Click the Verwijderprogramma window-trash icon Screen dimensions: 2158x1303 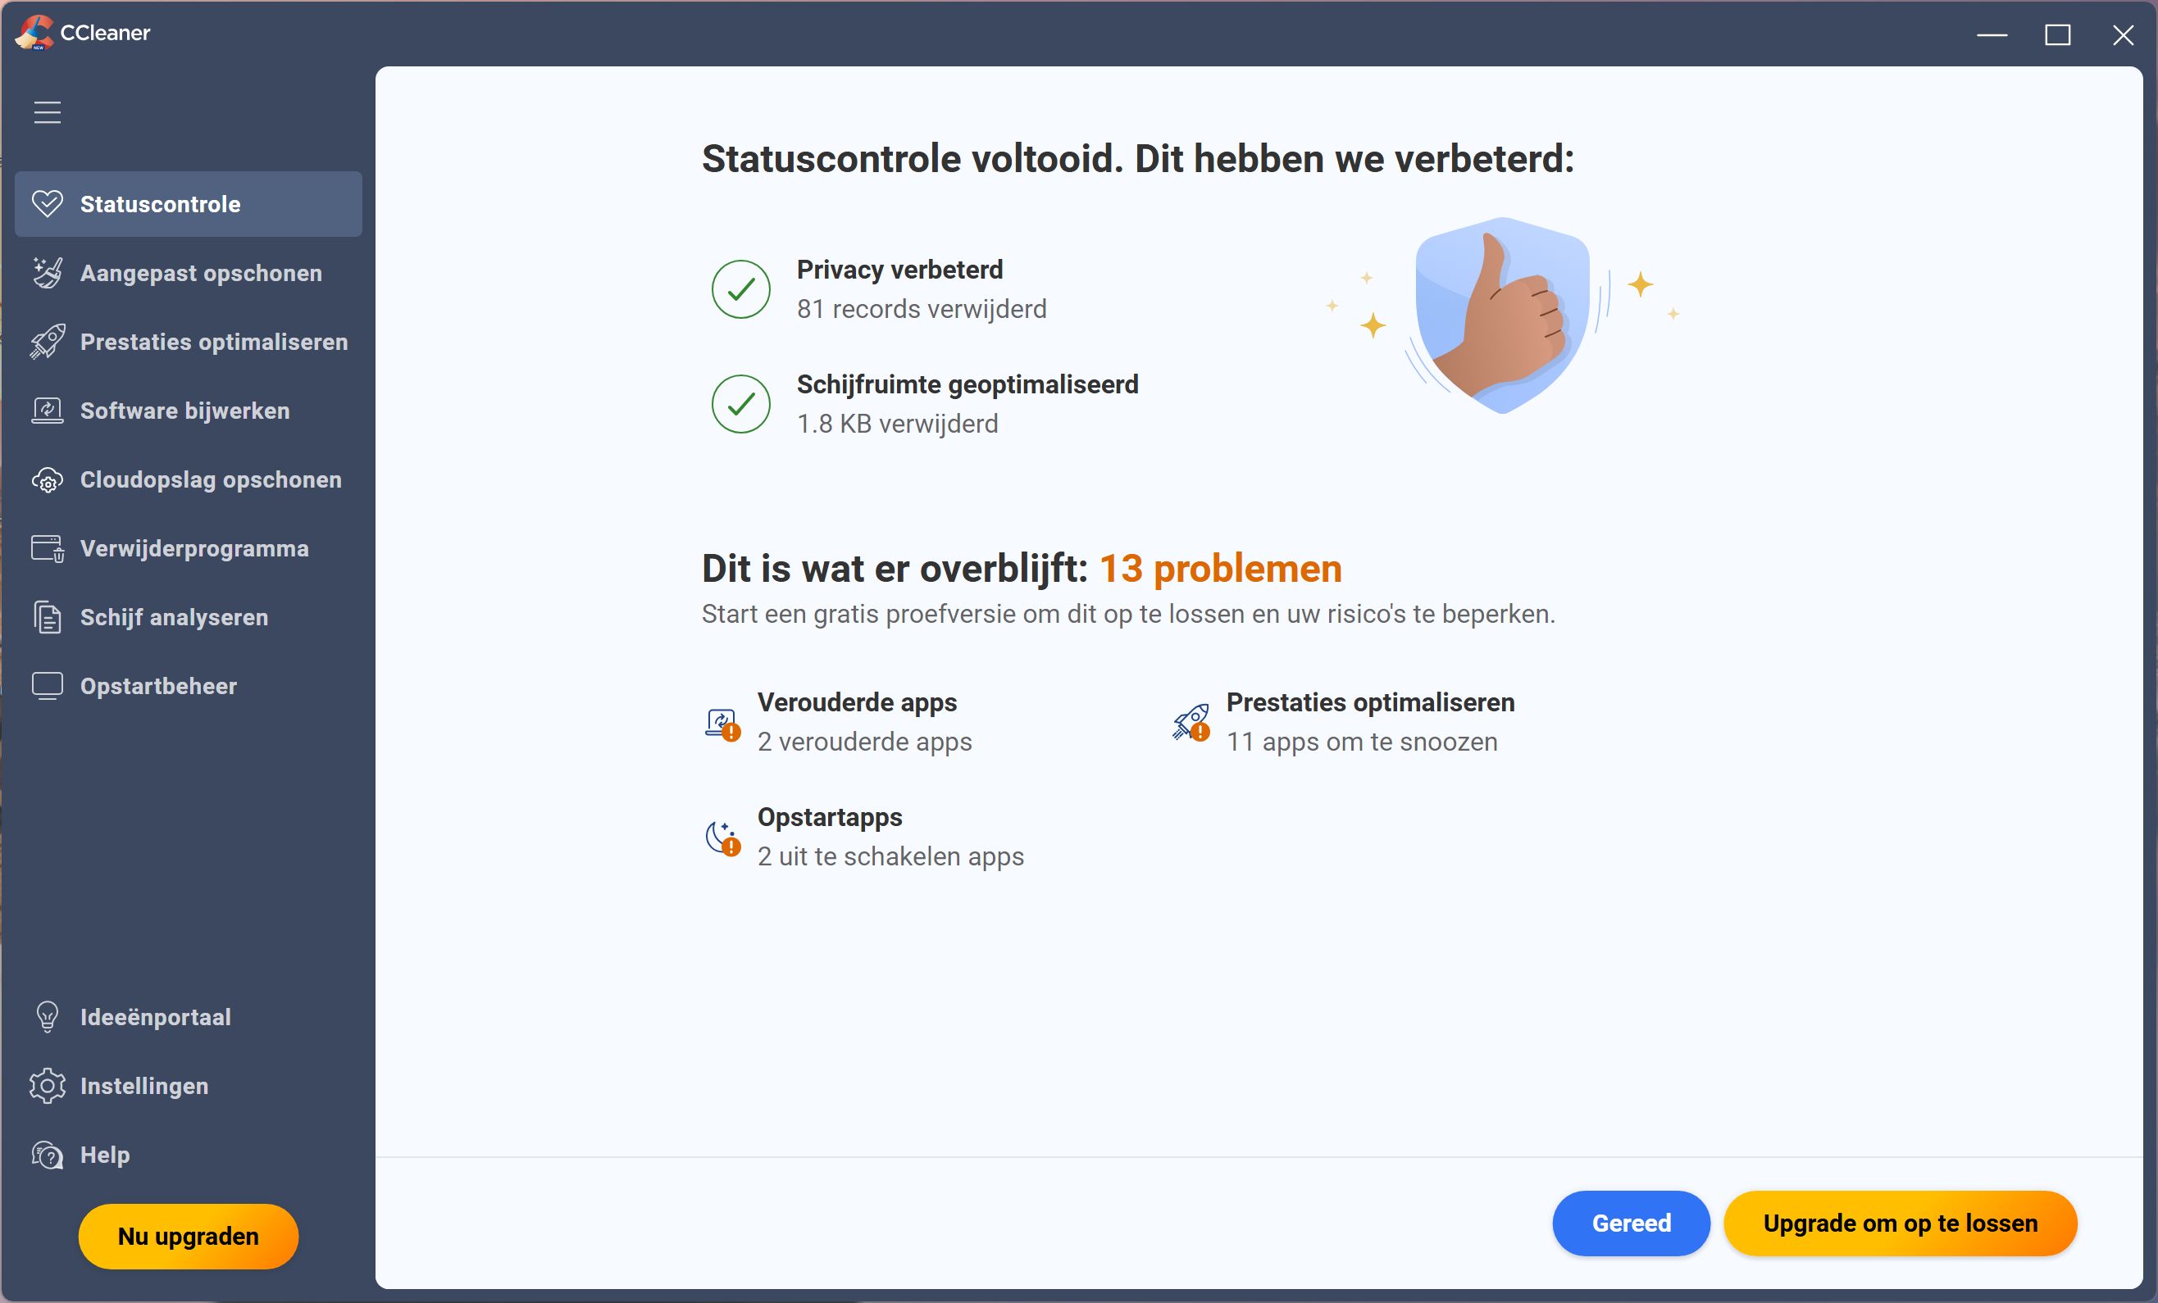click(x=48, y=549)
